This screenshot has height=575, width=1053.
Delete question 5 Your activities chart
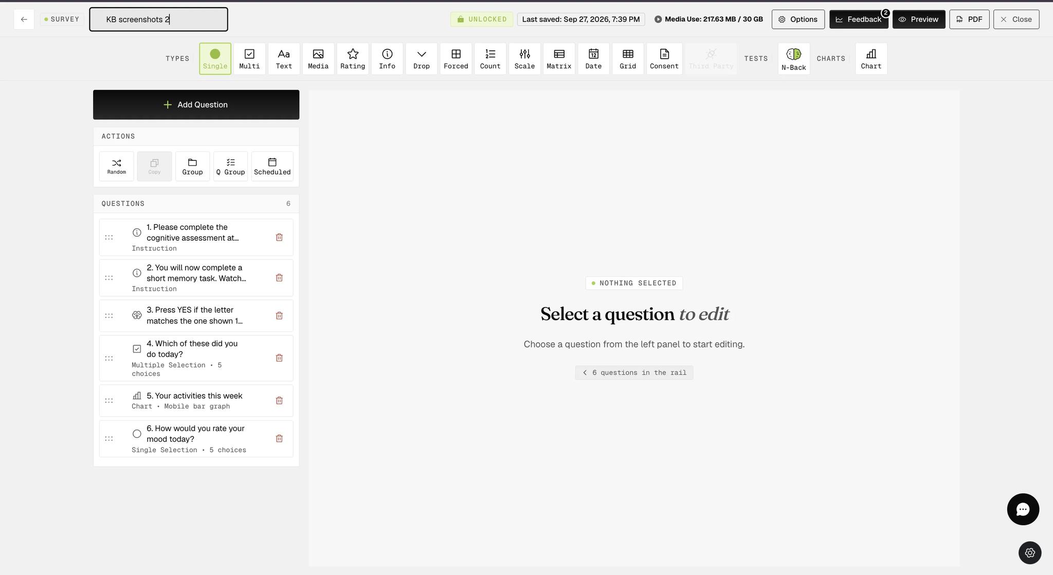click(279, 401)
